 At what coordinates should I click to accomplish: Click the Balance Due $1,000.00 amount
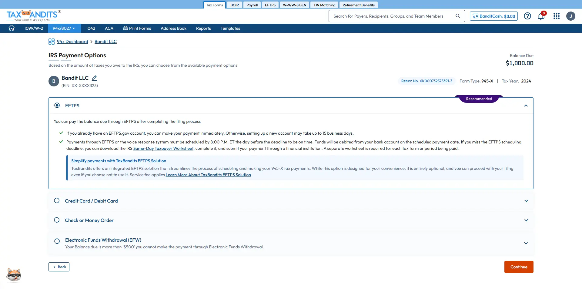tap(520, 63)
